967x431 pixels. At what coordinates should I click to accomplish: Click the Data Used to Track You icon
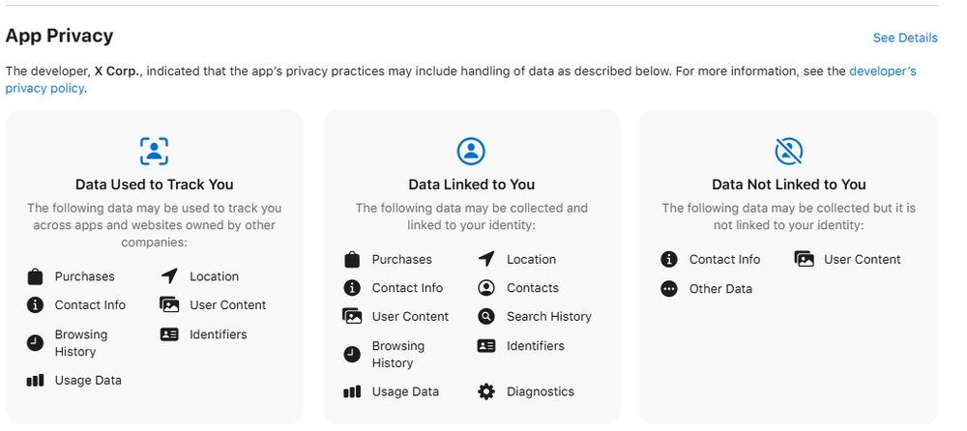click(x=154, y=151)
